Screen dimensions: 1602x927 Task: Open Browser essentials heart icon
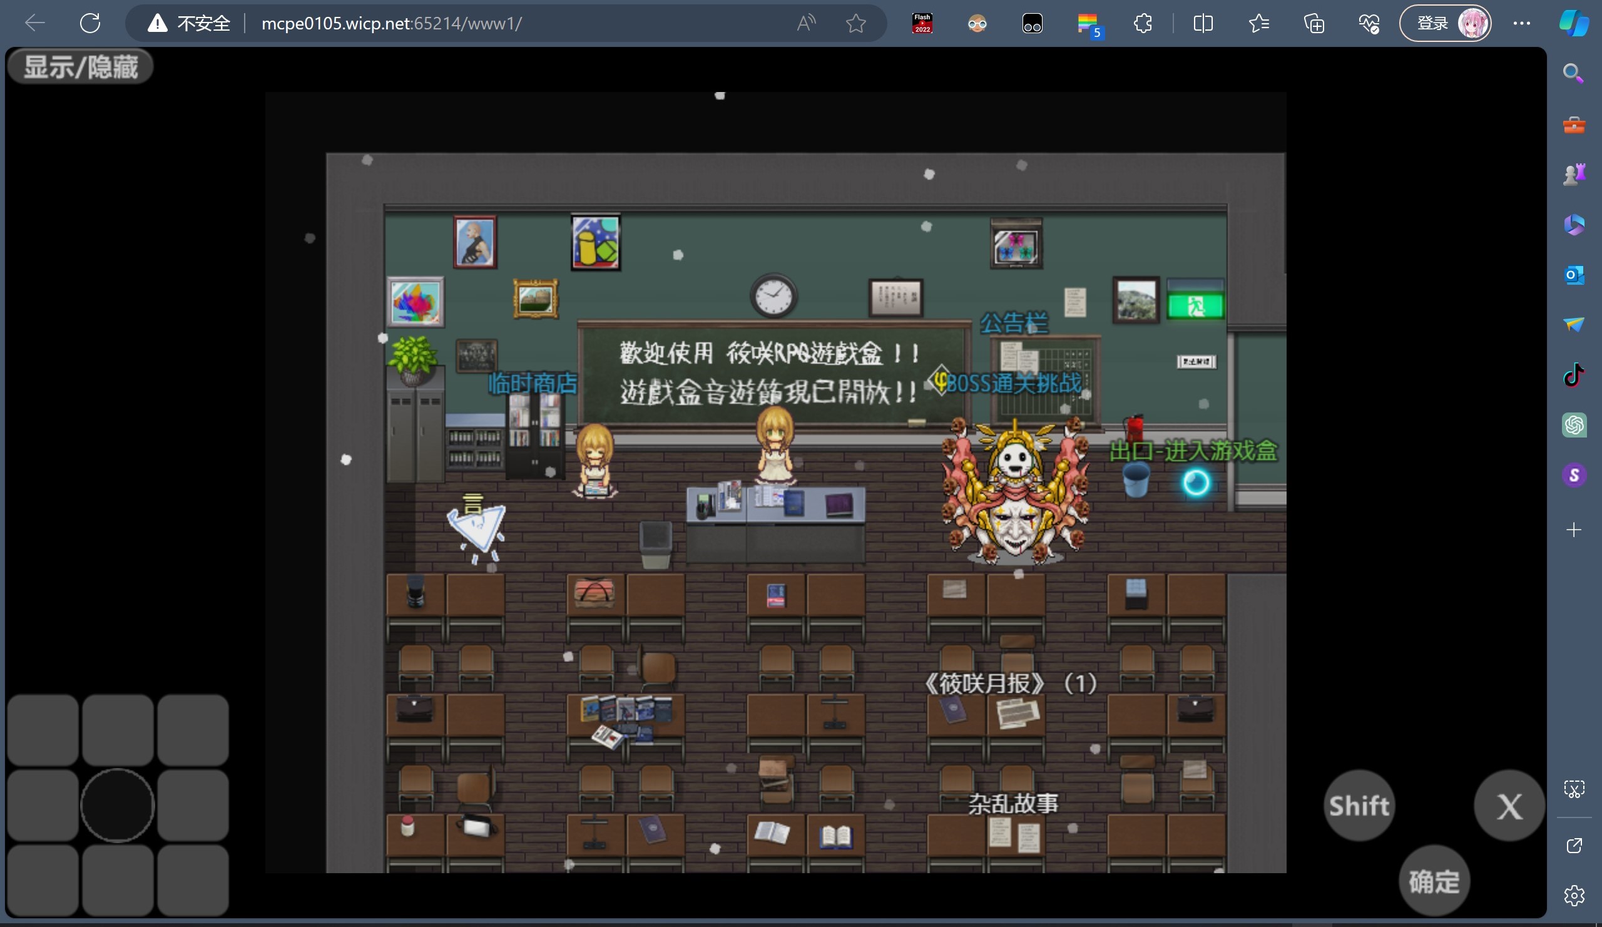click(x=1369, y=24)
